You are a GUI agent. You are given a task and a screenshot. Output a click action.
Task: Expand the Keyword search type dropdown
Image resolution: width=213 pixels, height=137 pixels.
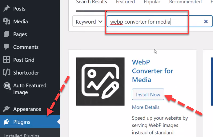coord(89,21)
